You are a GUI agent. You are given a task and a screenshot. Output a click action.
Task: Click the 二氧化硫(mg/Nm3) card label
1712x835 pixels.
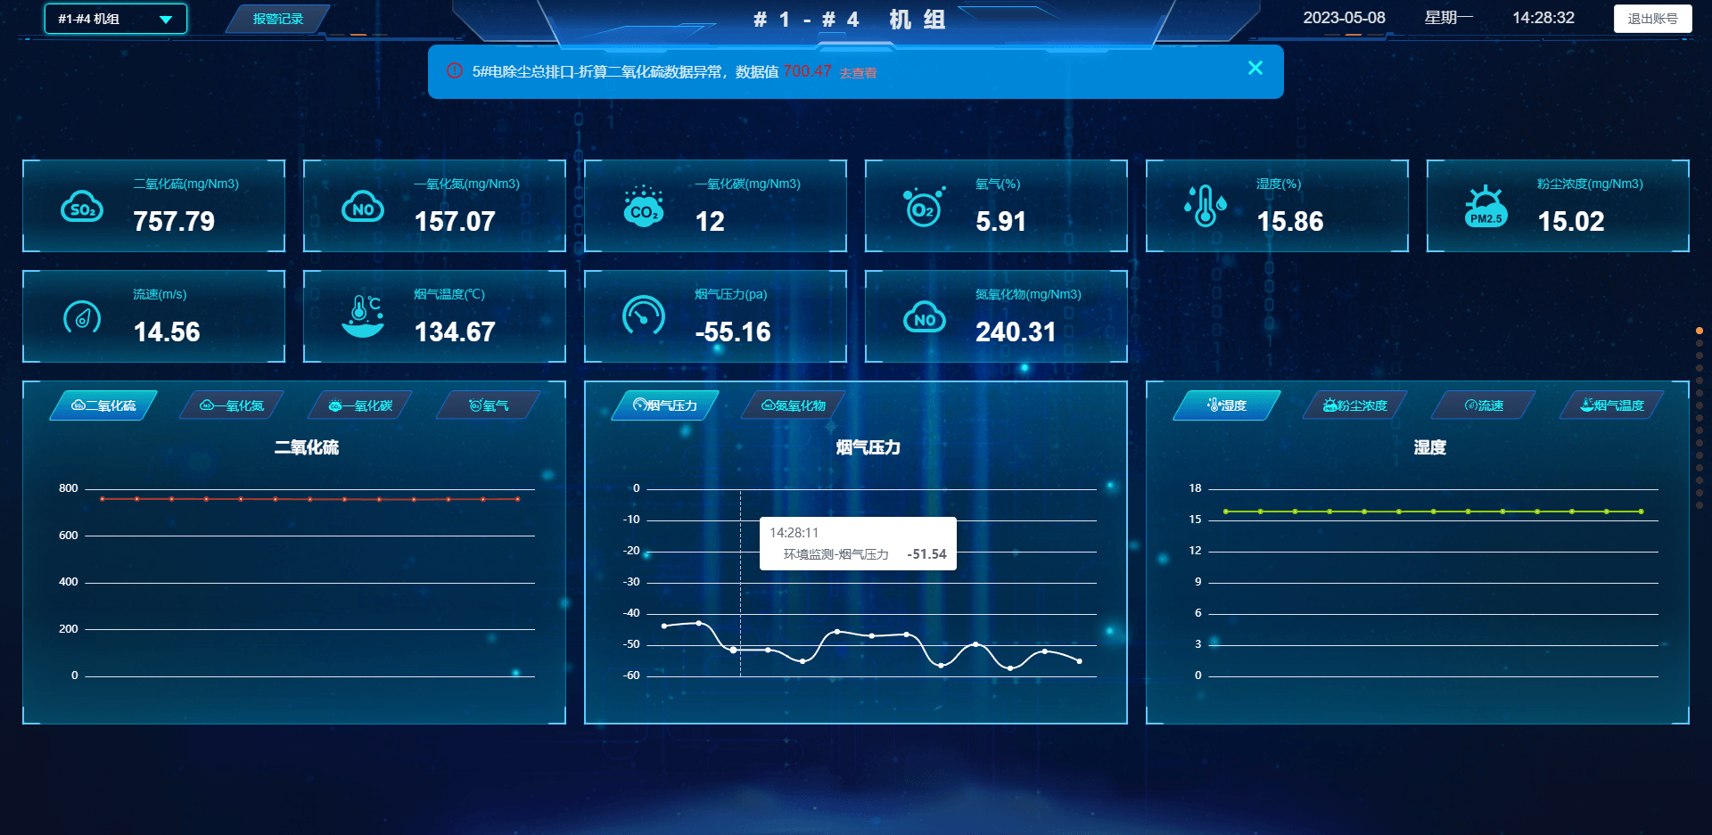point(186,184)
